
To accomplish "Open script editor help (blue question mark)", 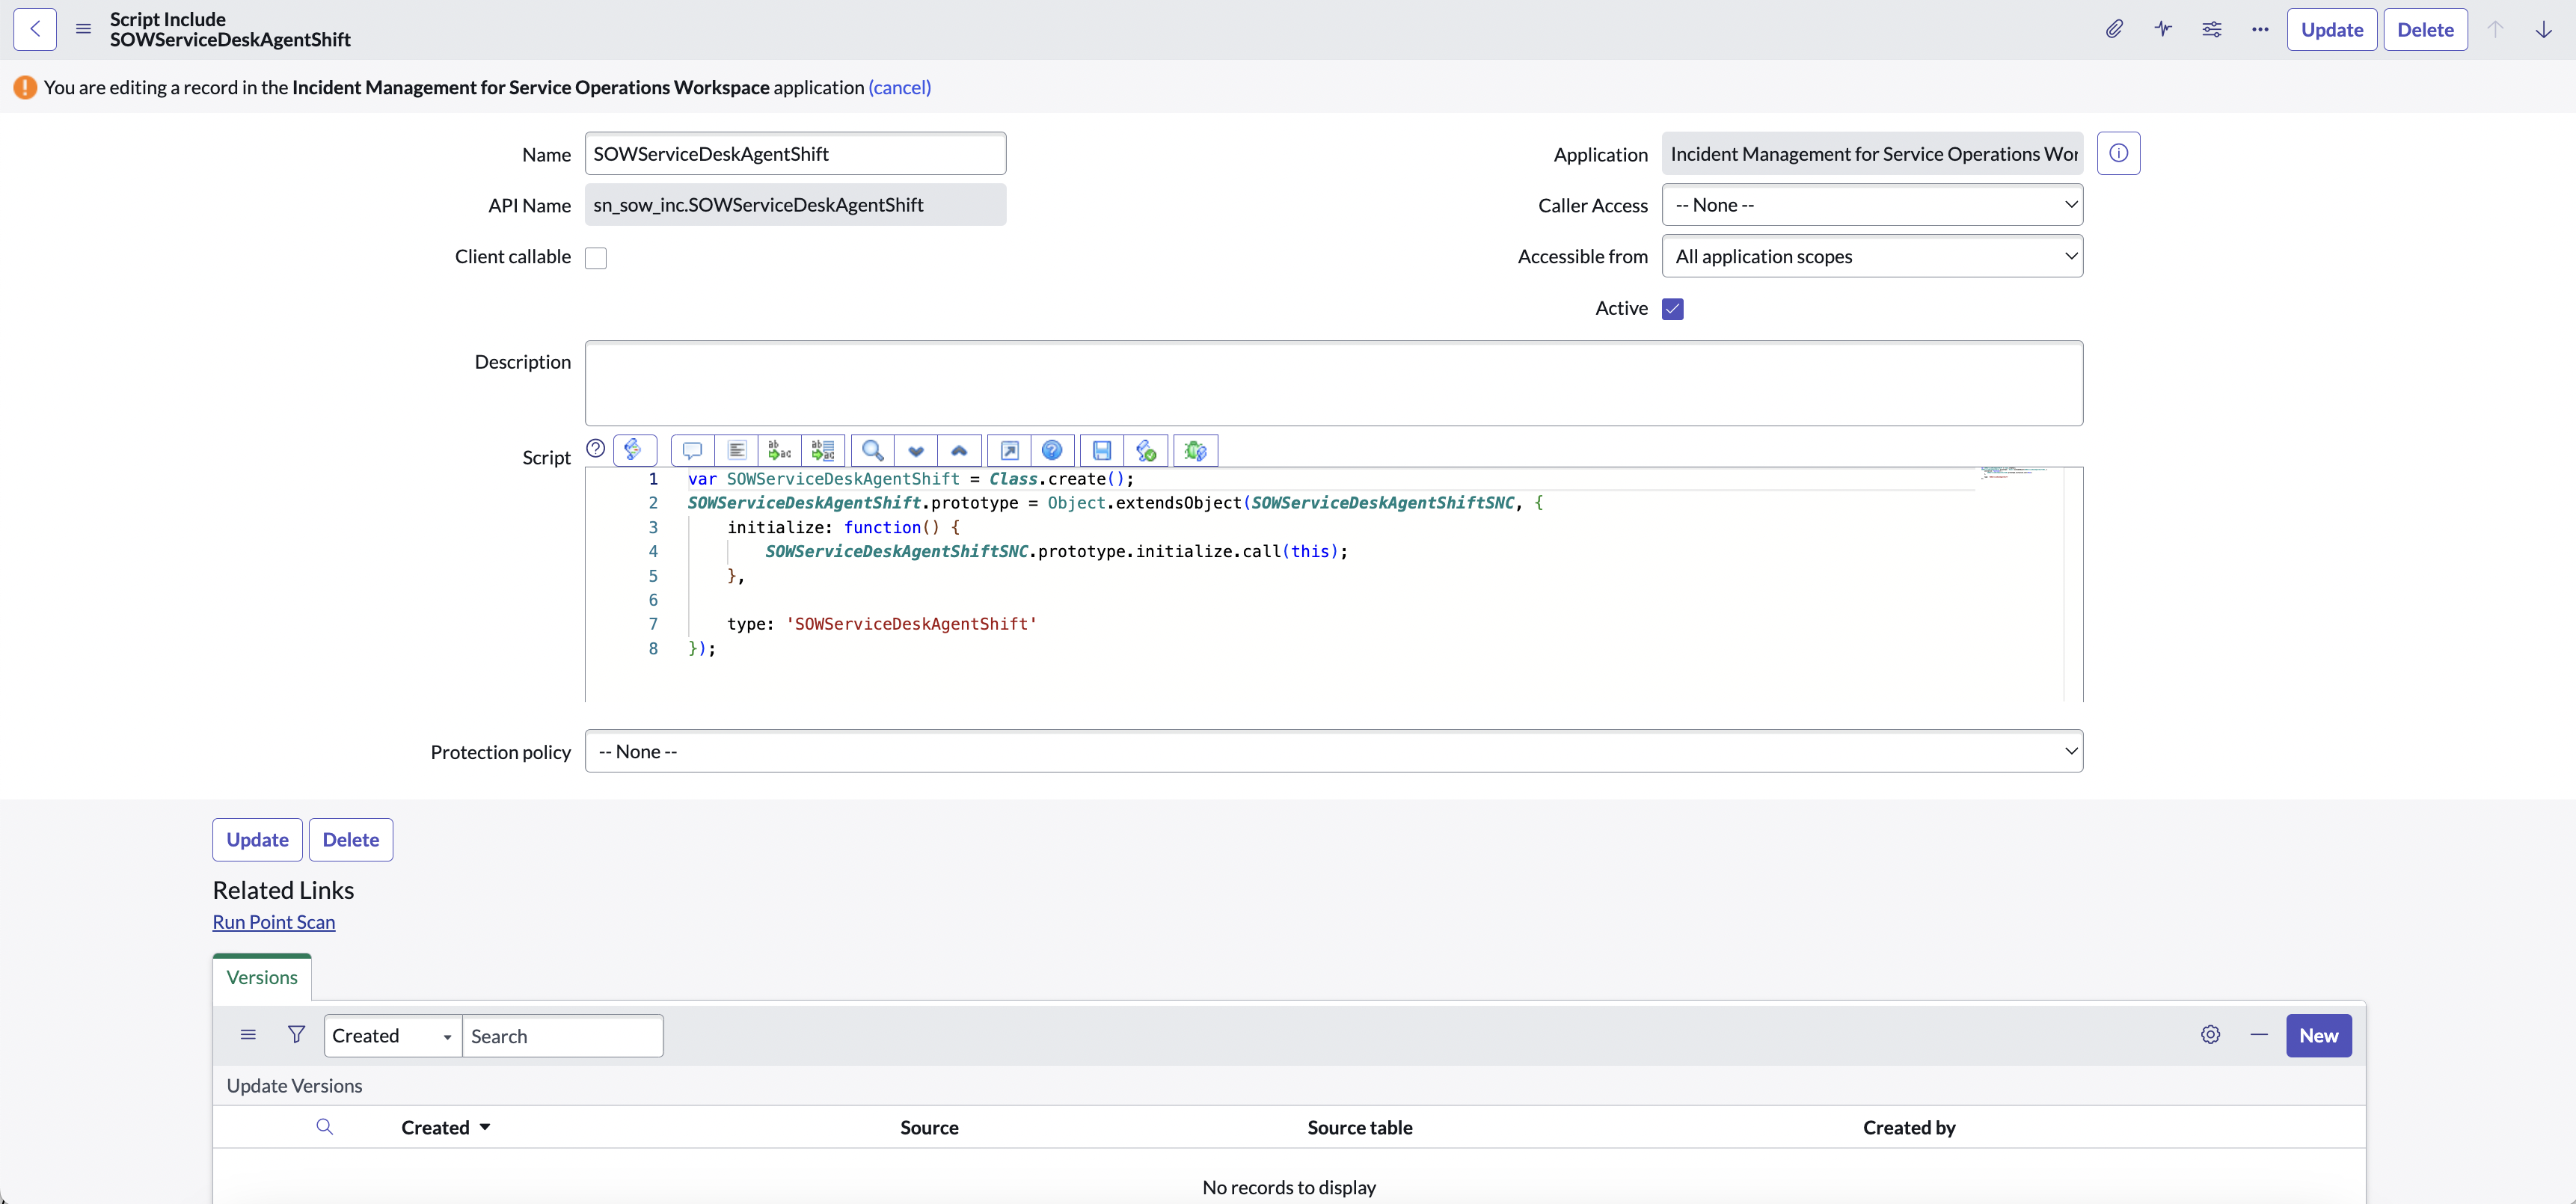I will [1052, 450].
